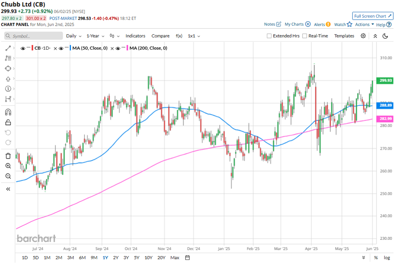This screenshot has height=263, width=395.
Task: Select the 5Y time range
Action: tap(137, 258)
